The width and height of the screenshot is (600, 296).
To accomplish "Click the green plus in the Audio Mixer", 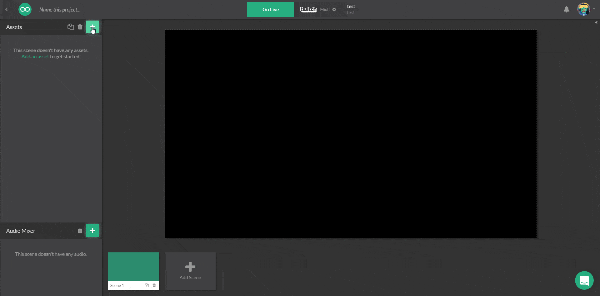I will (x=92, y=231).
